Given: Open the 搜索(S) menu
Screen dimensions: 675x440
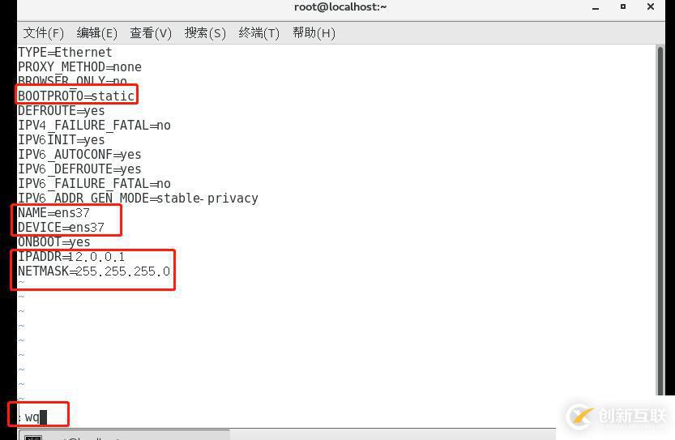Looking at the screenshot, I should pyautogui.click(x=205, y=33).
